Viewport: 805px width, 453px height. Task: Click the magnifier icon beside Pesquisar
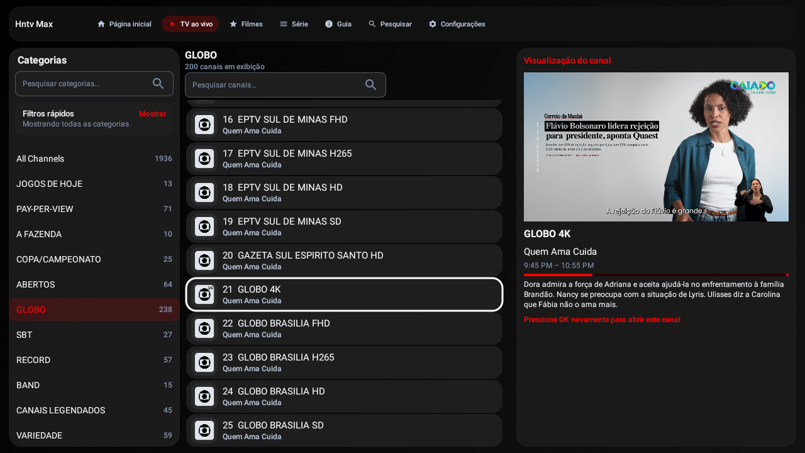[x=372, y=24]
